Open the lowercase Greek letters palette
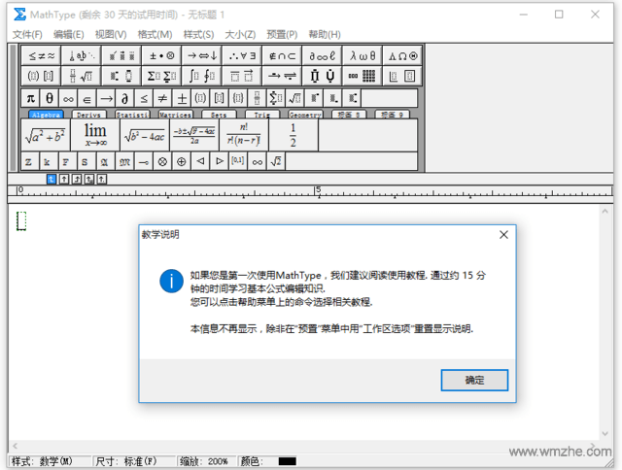Viewport: 622px width, 470px height. [x=363, y=56]
